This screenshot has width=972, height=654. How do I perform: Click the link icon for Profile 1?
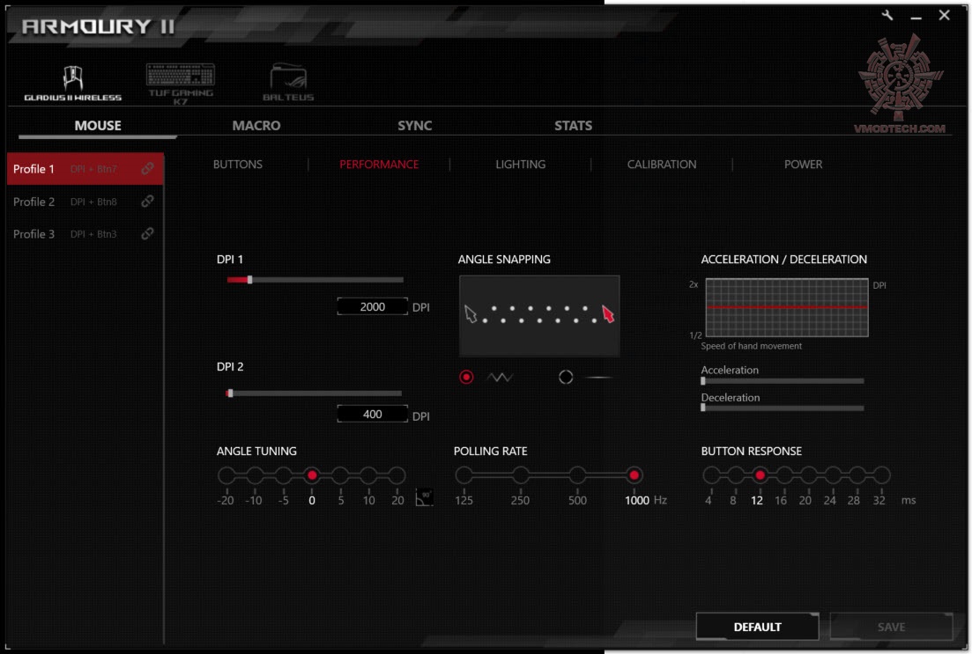pos(147,168)
